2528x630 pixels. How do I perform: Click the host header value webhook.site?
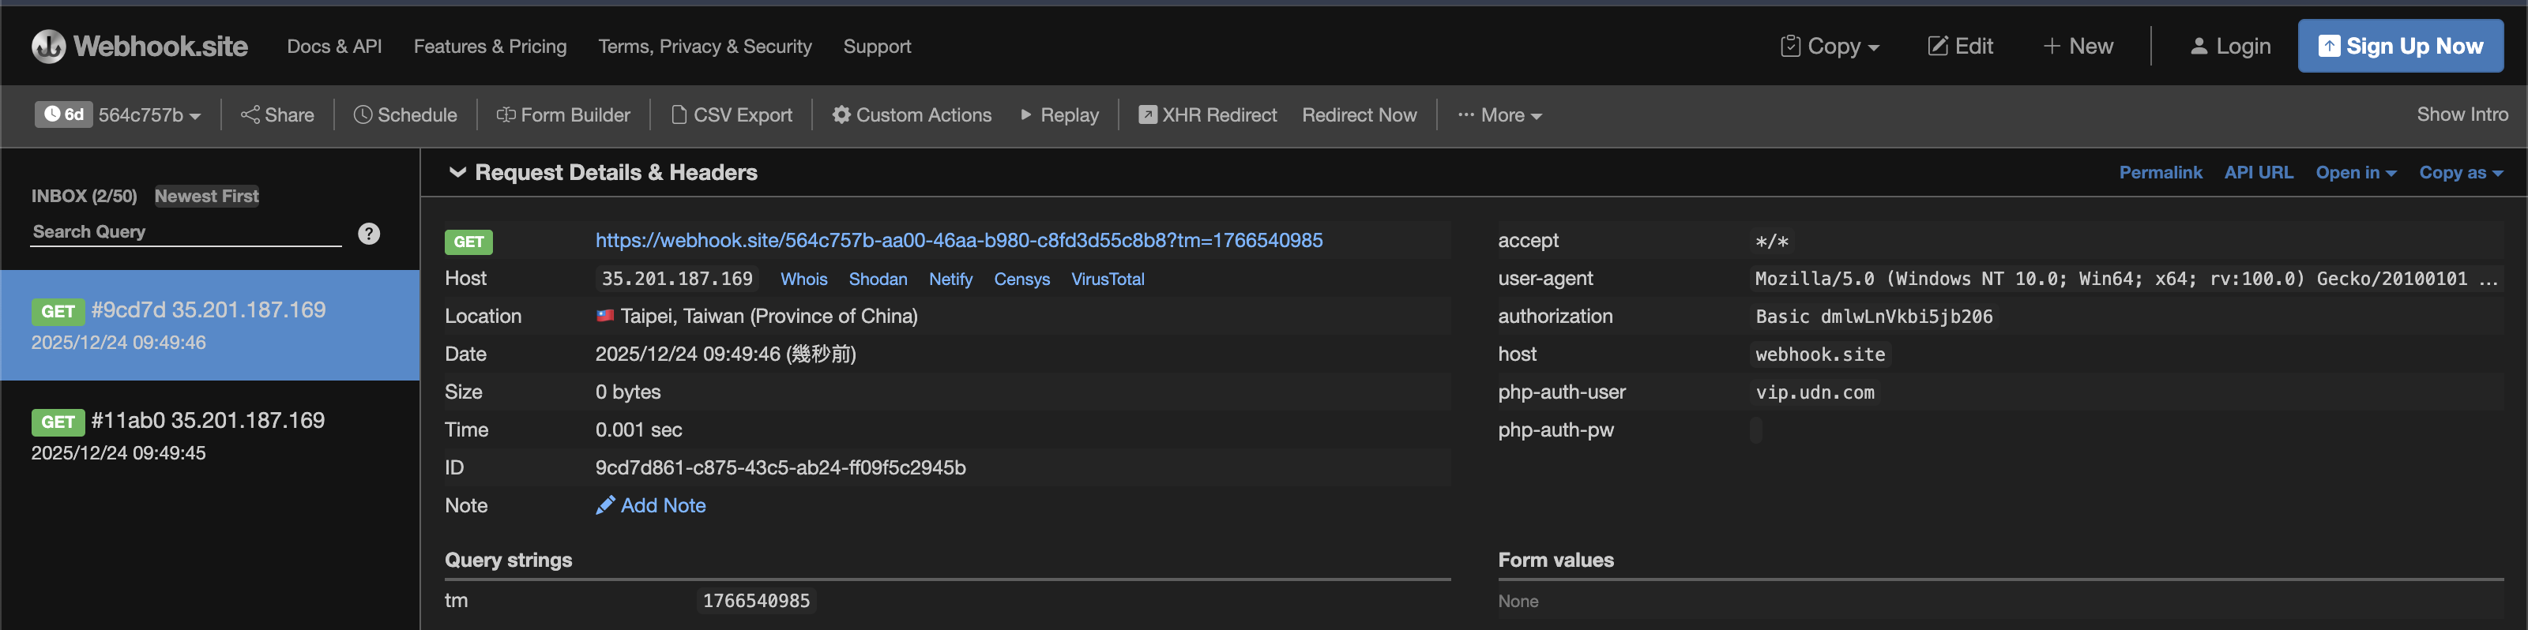(1819, 354)
